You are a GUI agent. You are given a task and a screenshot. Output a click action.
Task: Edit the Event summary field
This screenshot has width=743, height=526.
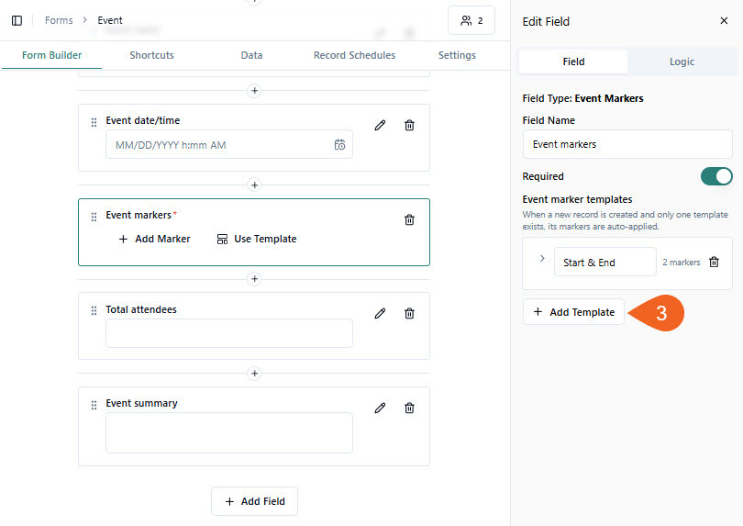tap(380, 408)
